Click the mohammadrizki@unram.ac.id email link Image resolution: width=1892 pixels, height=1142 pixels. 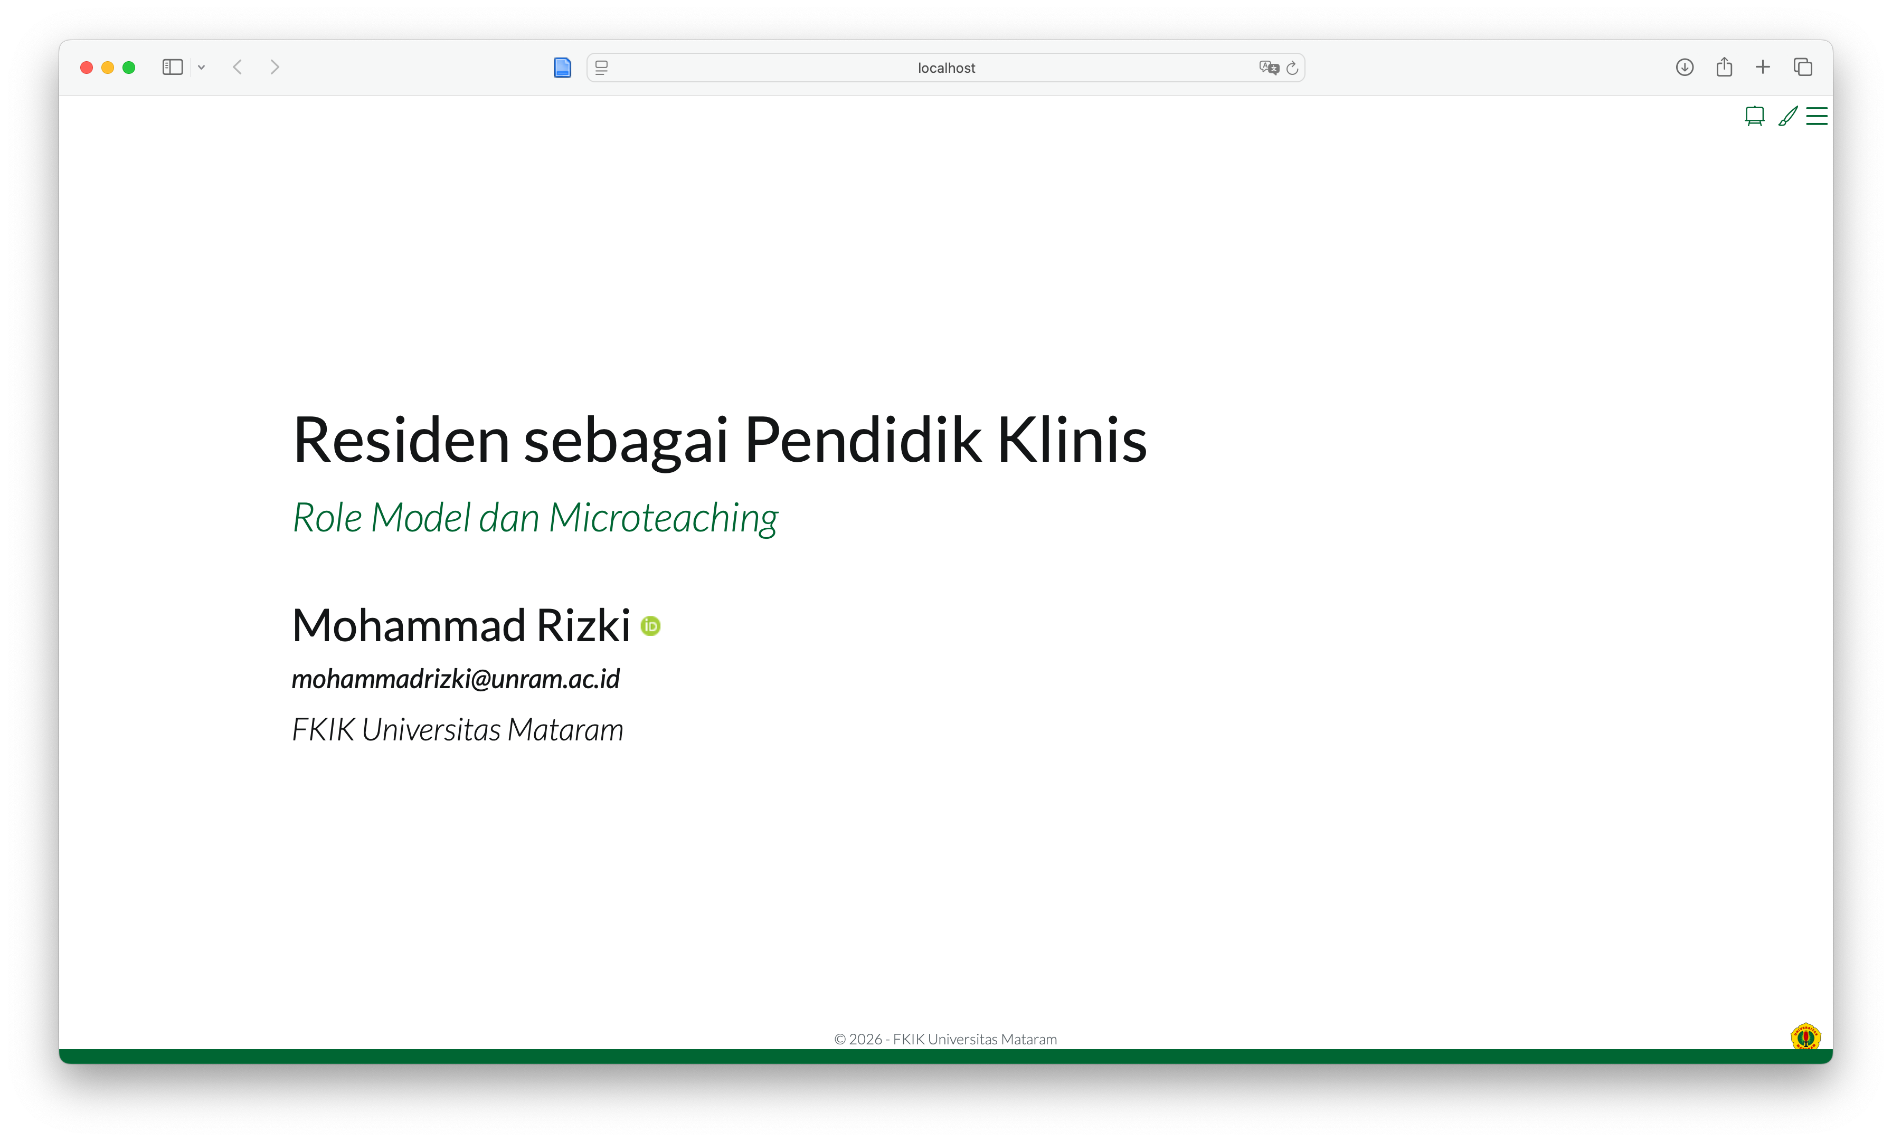(456, 679)
